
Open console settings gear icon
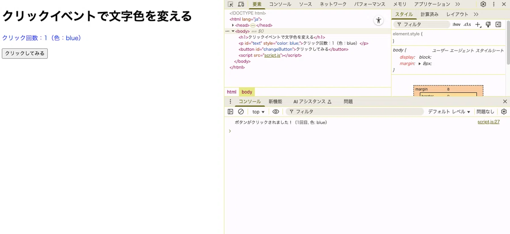(x=504, y=111)
